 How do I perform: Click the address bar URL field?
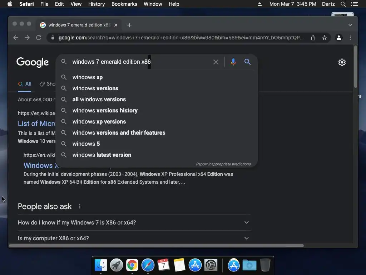[181, 38]
